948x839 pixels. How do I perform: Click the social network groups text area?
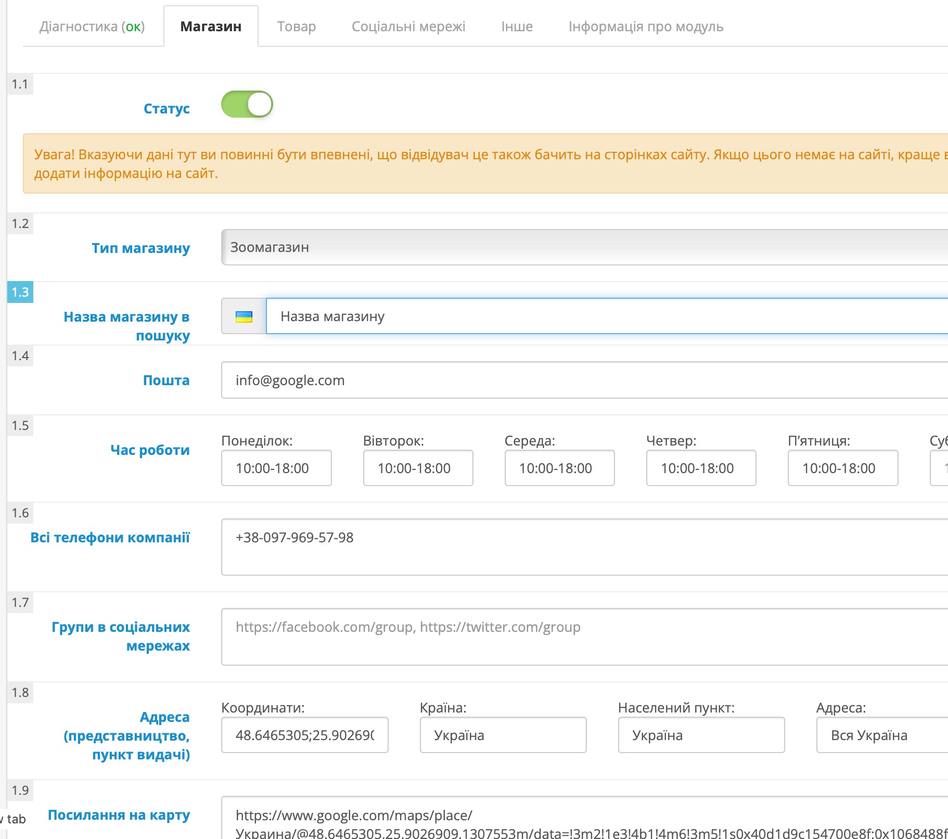584,637
